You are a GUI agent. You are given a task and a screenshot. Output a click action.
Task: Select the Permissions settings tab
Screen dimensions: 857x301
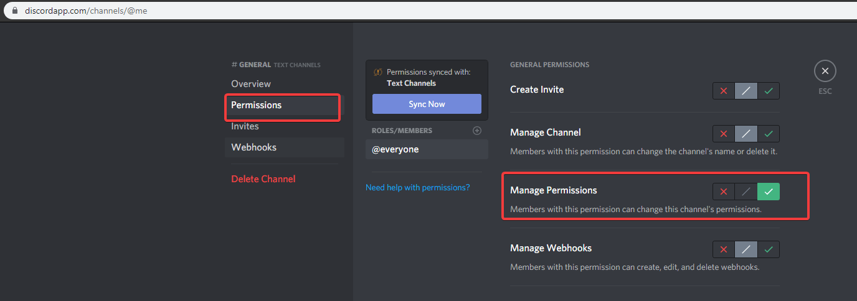tap(285, 105)
